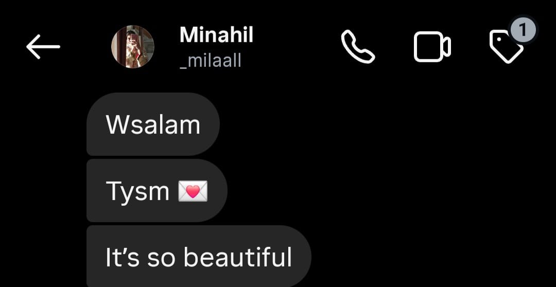Screen dimensions: 556x287
Task: Tap the word Wsalam in chat
Action: (x=153, y=124)
